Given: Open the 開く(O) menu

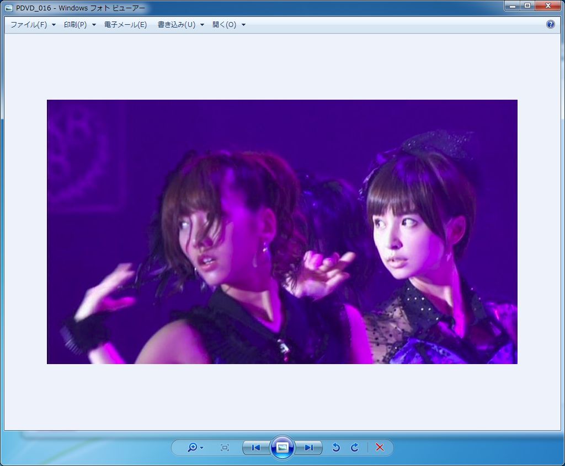Looking at the screenshot, I should (x=224, y=24).
